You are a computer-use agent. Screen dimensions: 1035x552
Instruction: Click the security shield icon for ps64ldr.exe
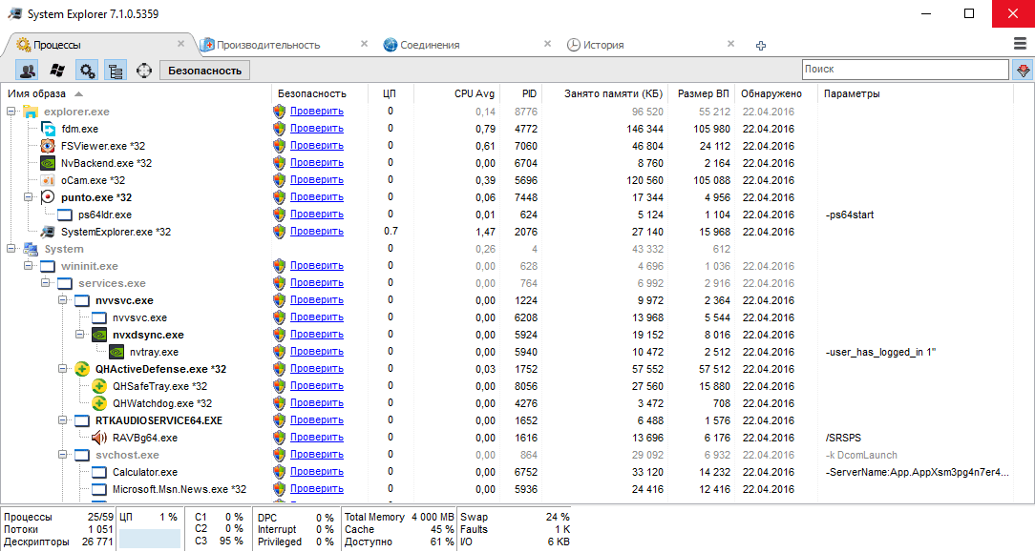coord(280,215)
